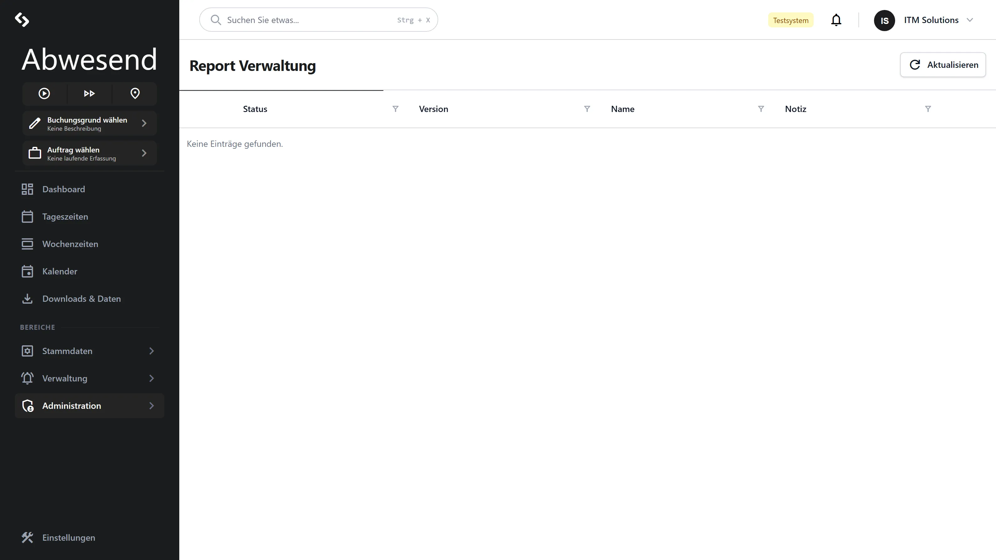The height and width of the screenshot is (560, 996).
Task: Click the IS user avatar
Action: 885,21
